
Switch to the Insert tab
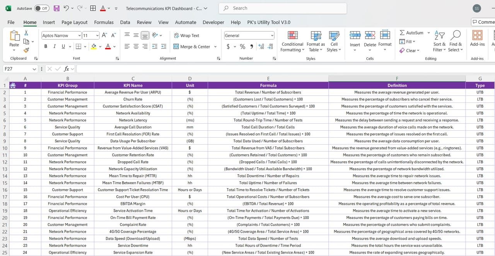click(49, 22)
